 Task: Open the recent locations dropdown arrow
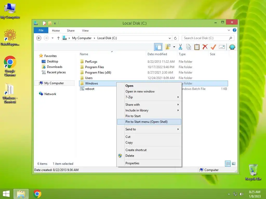pos(52,38)
